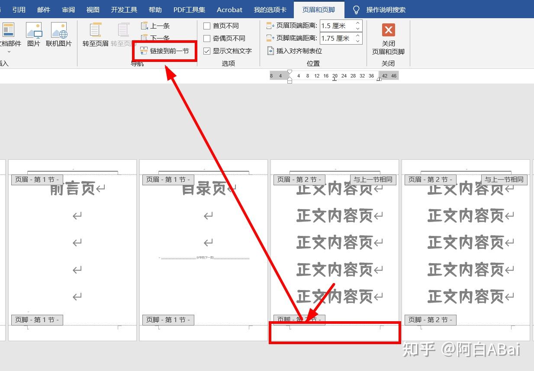Open the Acrobat ribbon tab
Screen dimensions: 534x371
[229, 10]
